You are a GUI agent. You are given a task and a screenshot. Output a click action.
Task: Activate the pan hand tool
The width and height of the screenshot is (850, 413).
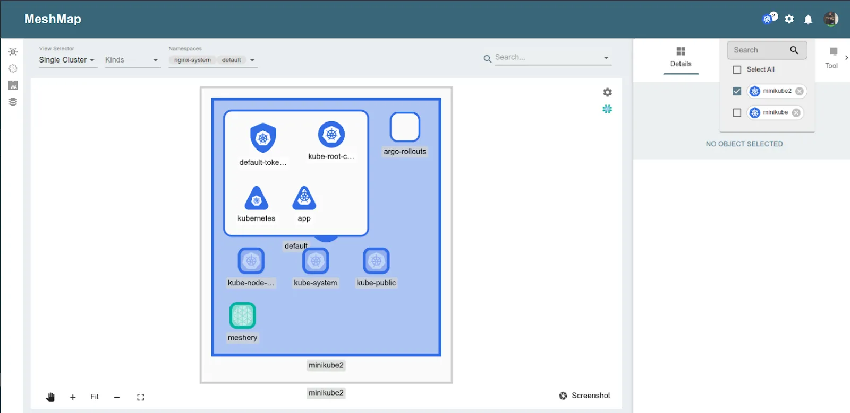pos(50,397)
